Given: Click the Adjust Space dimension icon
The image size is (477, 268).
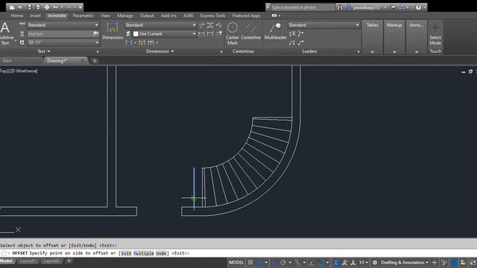Looking at the screenshot, I should click(x=210, y=25).
